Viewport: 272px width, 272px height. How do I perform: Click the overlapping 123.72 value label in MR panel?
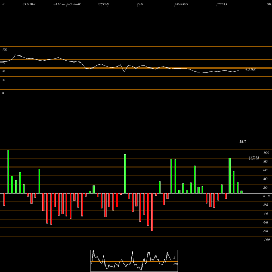(x=254, y=159)
